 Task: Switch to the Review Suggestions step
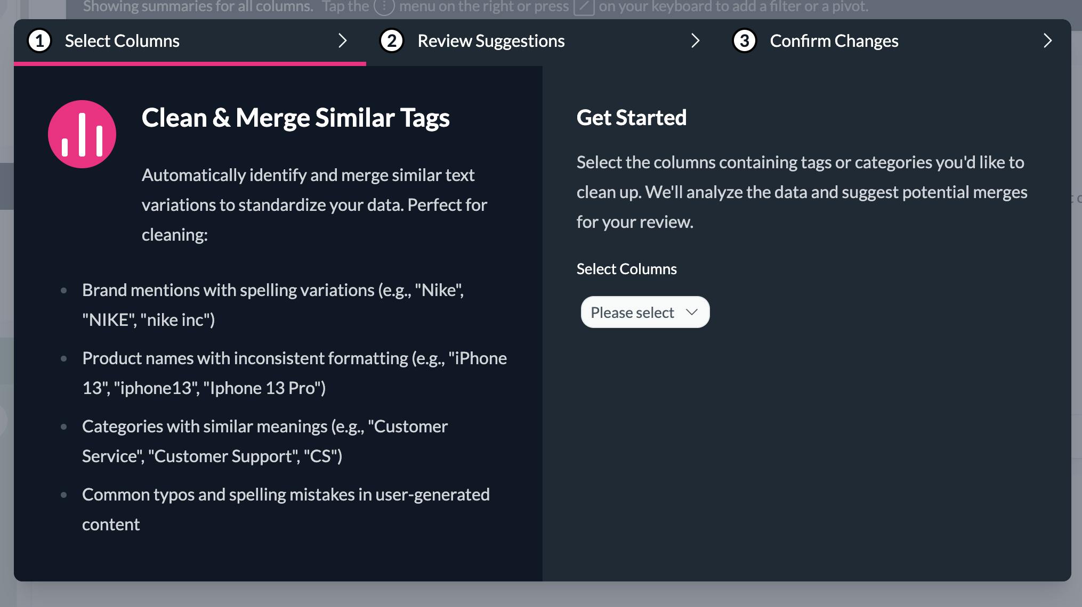point(491,41)
